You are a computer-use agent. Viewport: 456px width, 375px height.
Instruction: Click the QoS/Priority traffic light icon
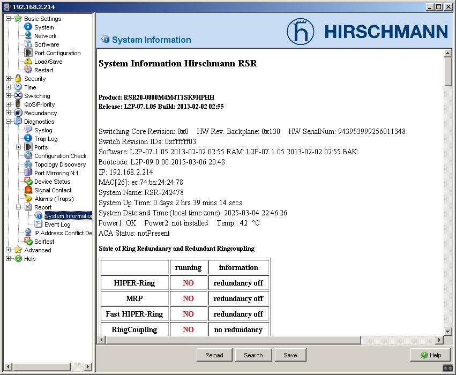click(x=18, y=104)
